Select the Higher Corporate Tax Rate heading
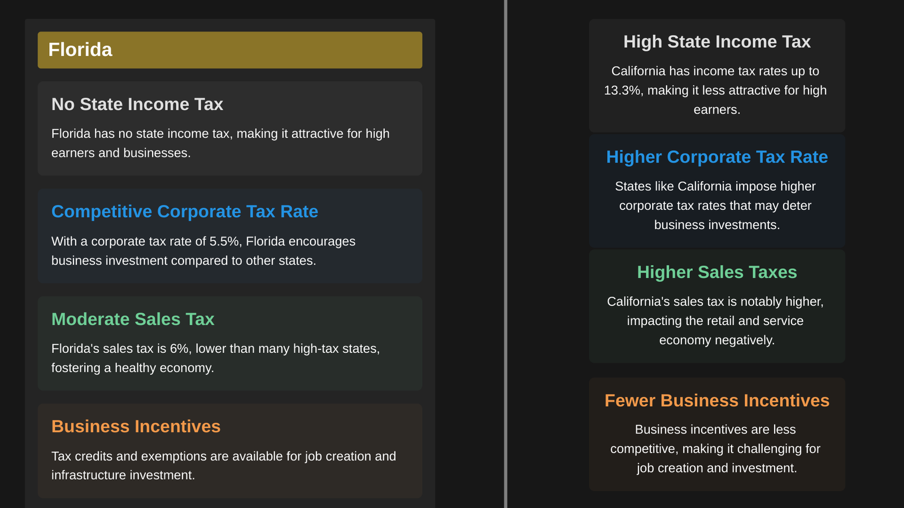Viewport: 904px width, 508px height. [x=717, y=157]
